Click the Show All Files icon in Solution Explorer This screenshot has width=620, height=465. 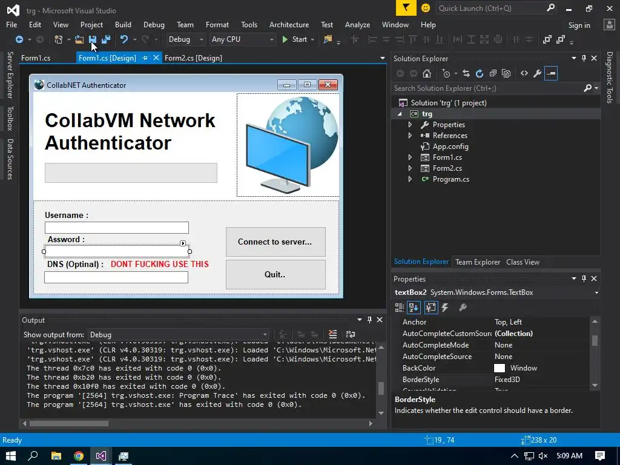click(x=506, y=73)
